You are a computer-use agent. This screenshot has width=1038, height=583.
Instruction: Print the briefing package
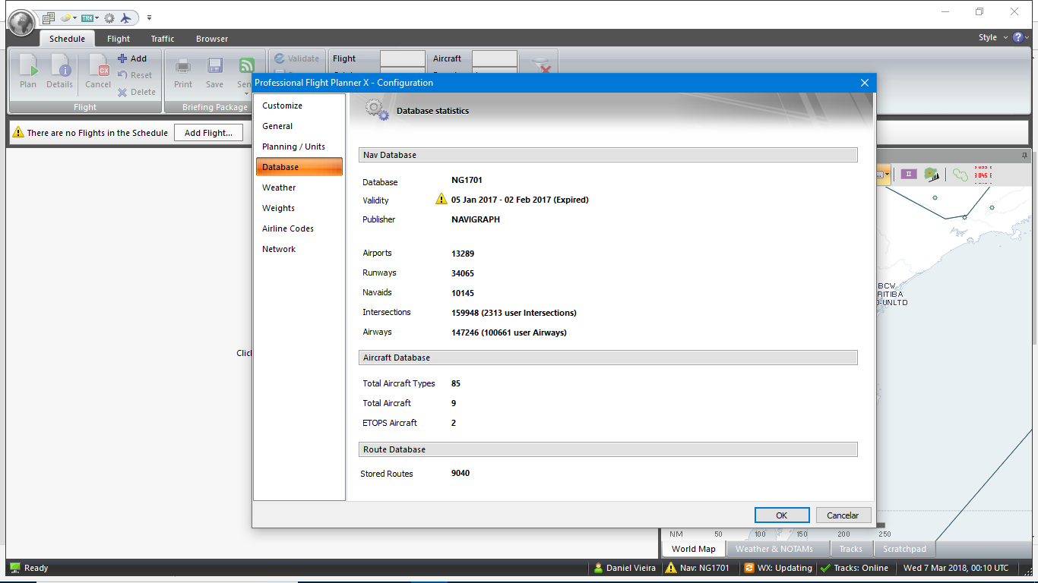(x=183, y=71)
